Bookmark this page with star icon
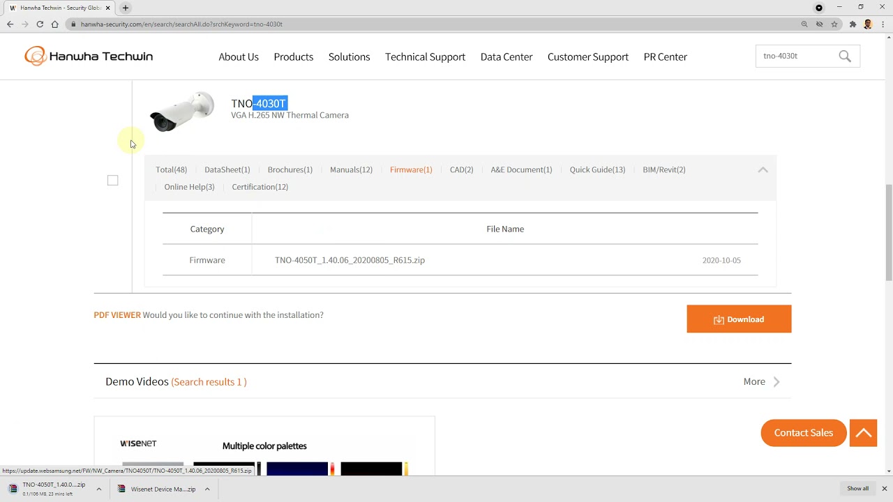This screenshot has width=893, height=502. click(x=834, y=24)
